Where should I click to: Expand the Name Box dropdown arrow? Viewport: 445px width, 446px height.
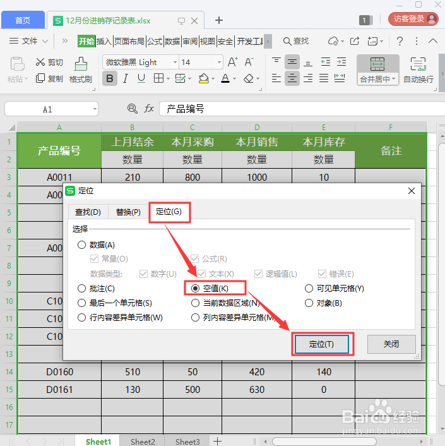[x=95, y=109]
